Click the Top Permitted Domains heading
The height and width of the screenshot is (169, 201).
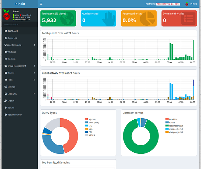tap(56, 163)
